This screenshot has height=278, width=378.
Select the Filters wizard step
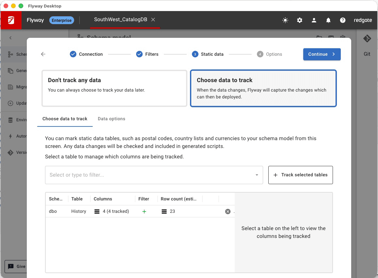pyautogui.click(x=147, y=54)
